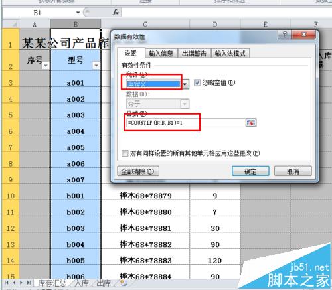This screenshot has height=290, width=332.
Task: Click the insert new worksheet icon
Action: pos(124,283)
